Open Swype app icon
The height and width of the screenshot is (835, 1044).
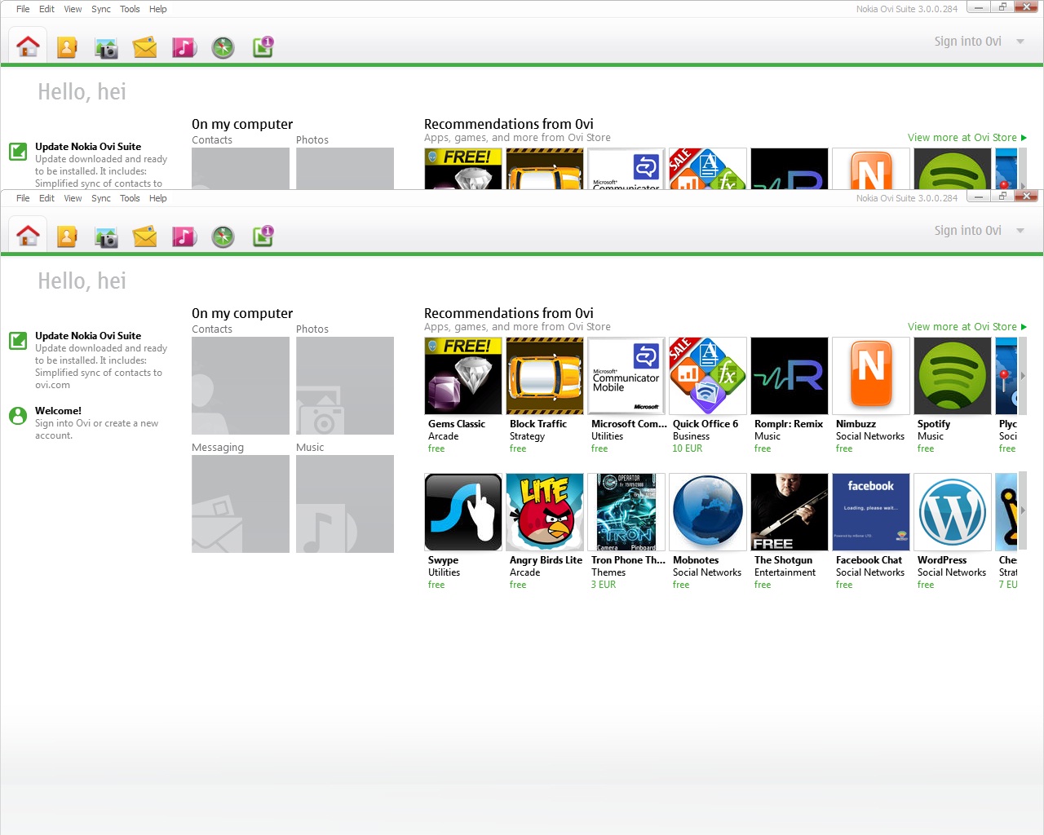[x=463, y=512]
